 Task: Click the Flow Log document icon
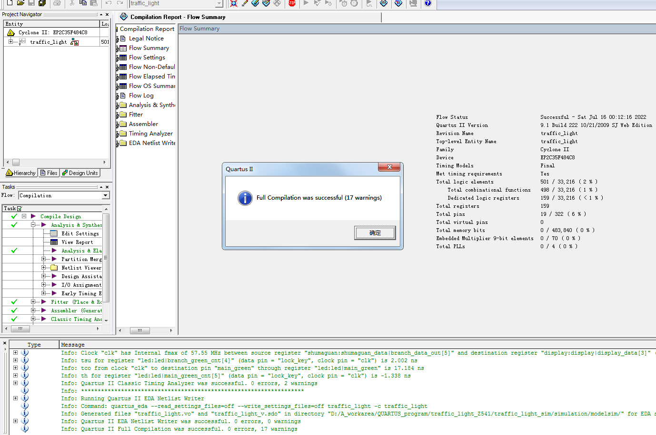click(123, 96)
